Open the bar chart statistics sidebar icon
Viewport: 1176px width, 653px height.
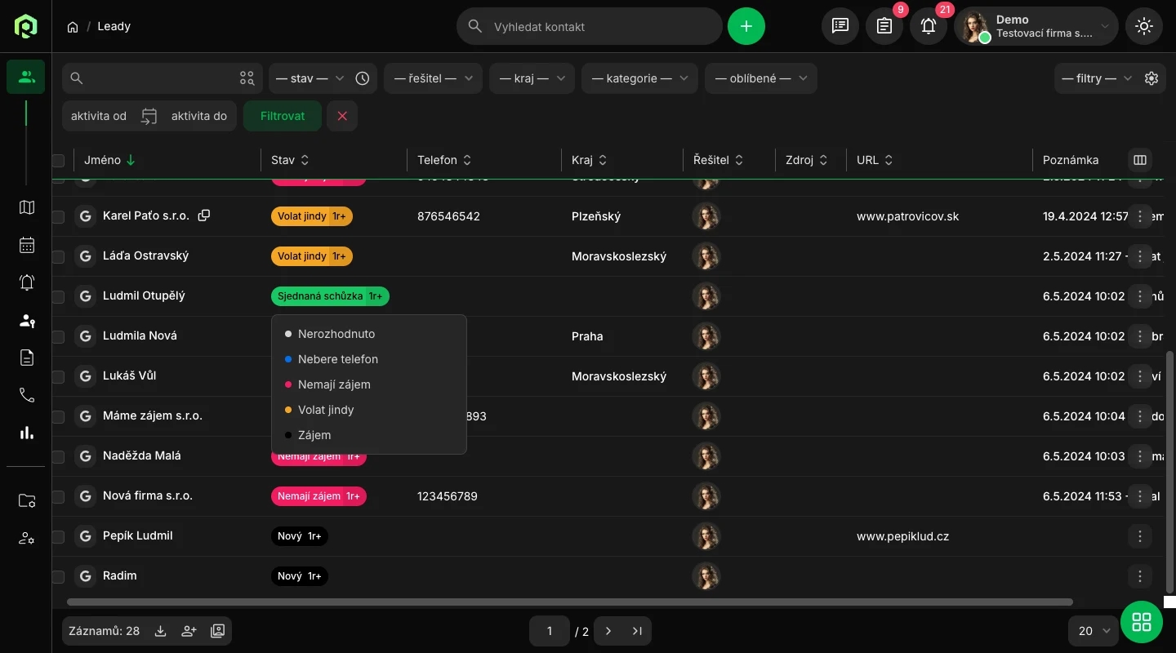pos(27,433)
